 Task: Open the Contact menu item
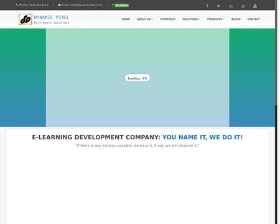click(253, 19)
